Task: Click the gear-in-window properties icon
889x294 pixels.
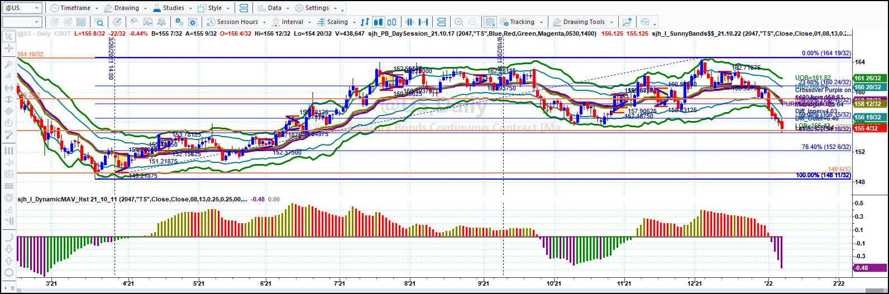Action: coord(193,22)
